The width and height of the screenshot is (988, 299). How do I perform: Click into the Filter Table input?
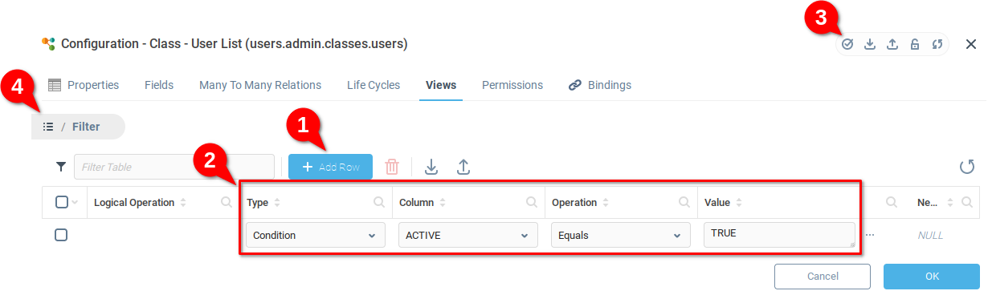tap(174, 167)
